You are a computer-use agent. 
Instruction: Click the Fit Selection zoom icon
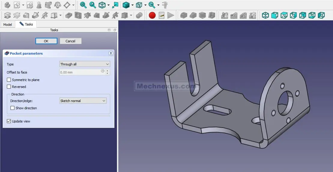point(92,5)
